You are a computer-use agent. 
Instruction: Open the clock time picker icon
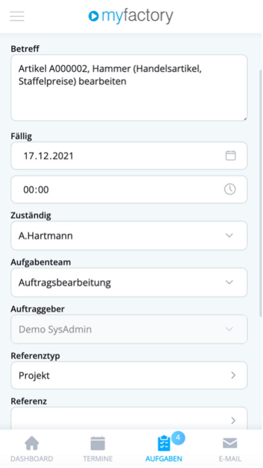(x=230, y=189)
